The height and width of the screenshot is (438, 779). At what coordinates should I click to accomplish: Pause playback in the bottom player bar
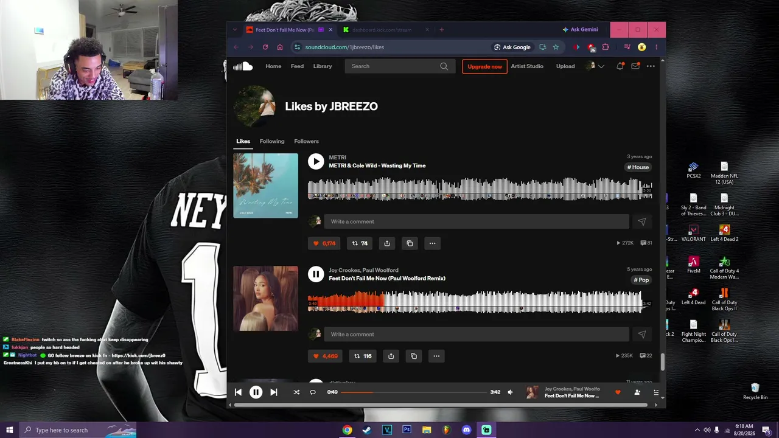tap(256, 392)
